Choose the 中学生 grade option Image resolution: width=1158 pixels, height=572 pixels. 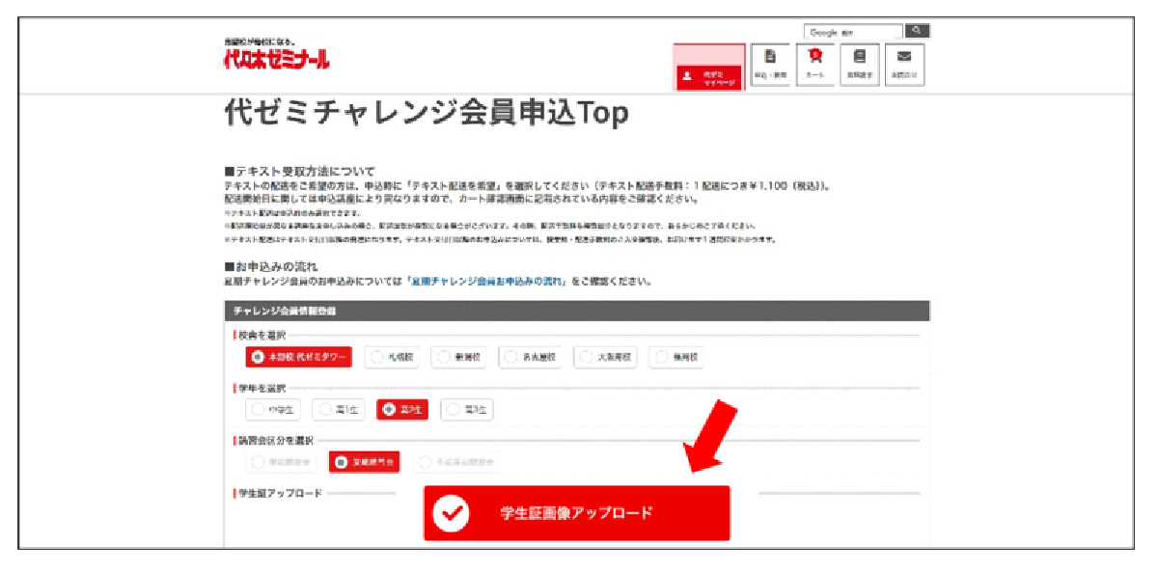[x=273, y=409]
